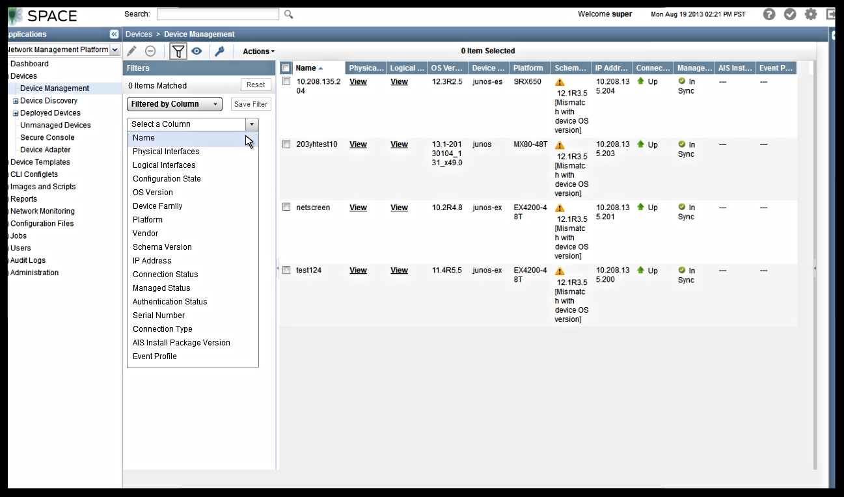Choose Name from the column list
Screen dimensions: 844x497
193,138
